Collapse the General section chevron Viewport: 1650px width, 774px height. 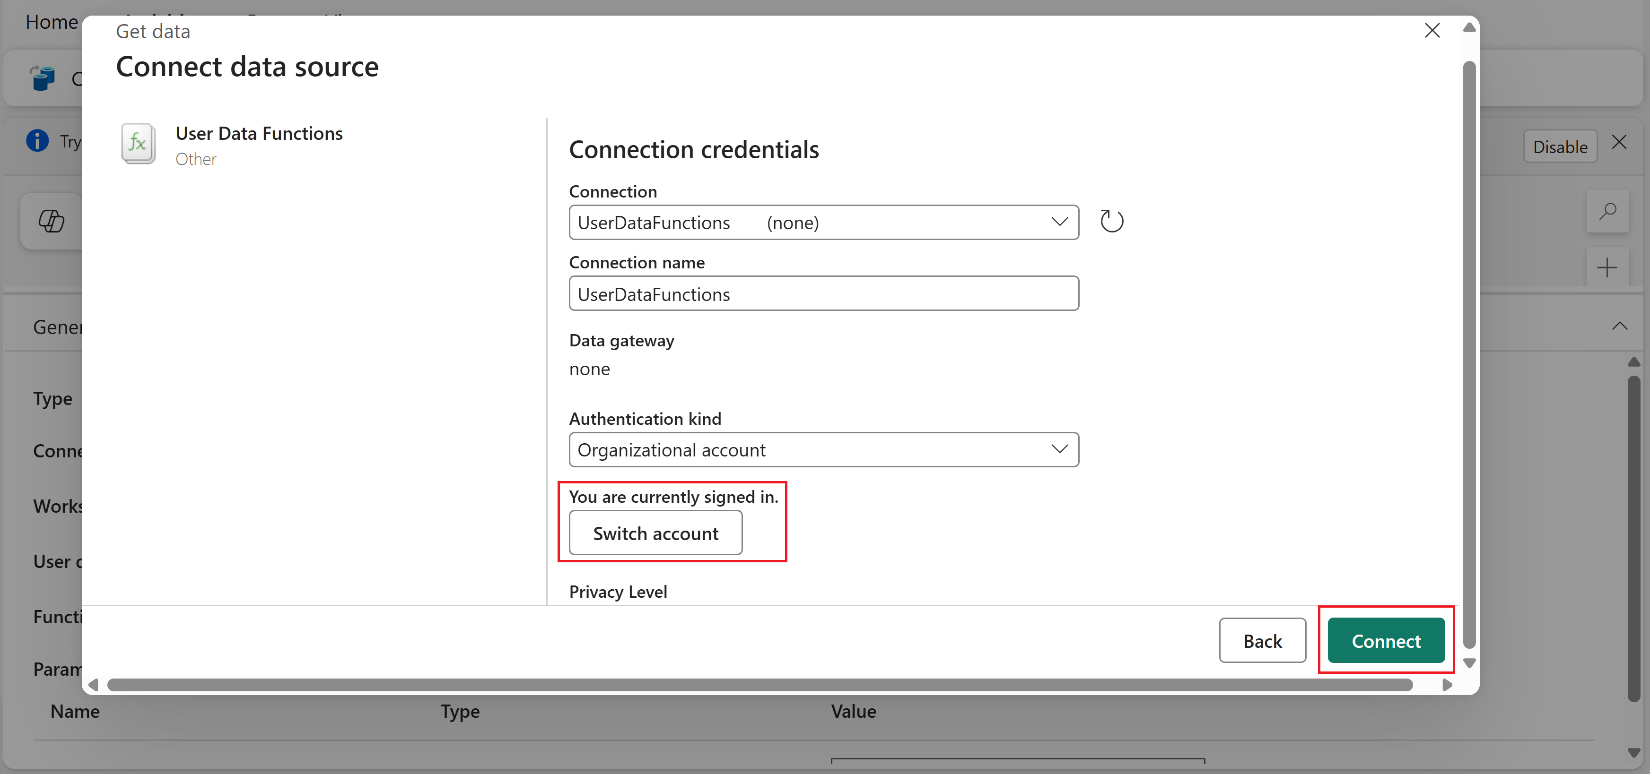(1619, 326)
